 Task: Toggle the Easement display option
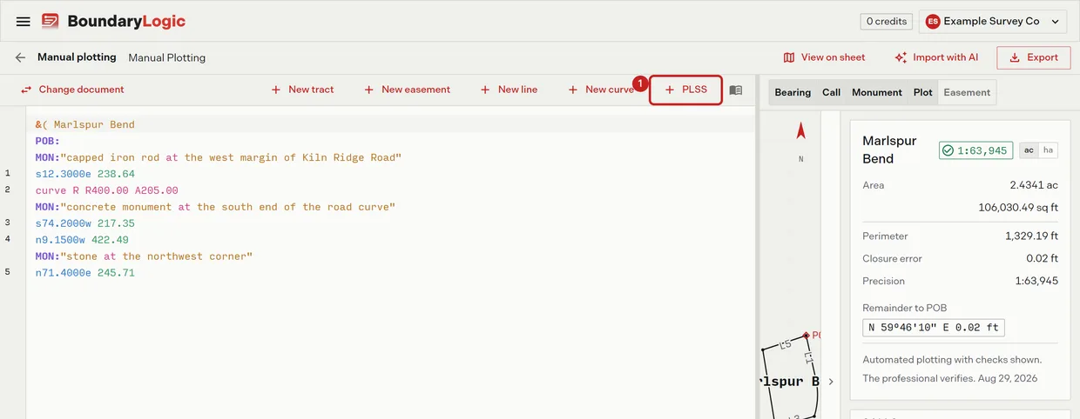click(967, 92)
